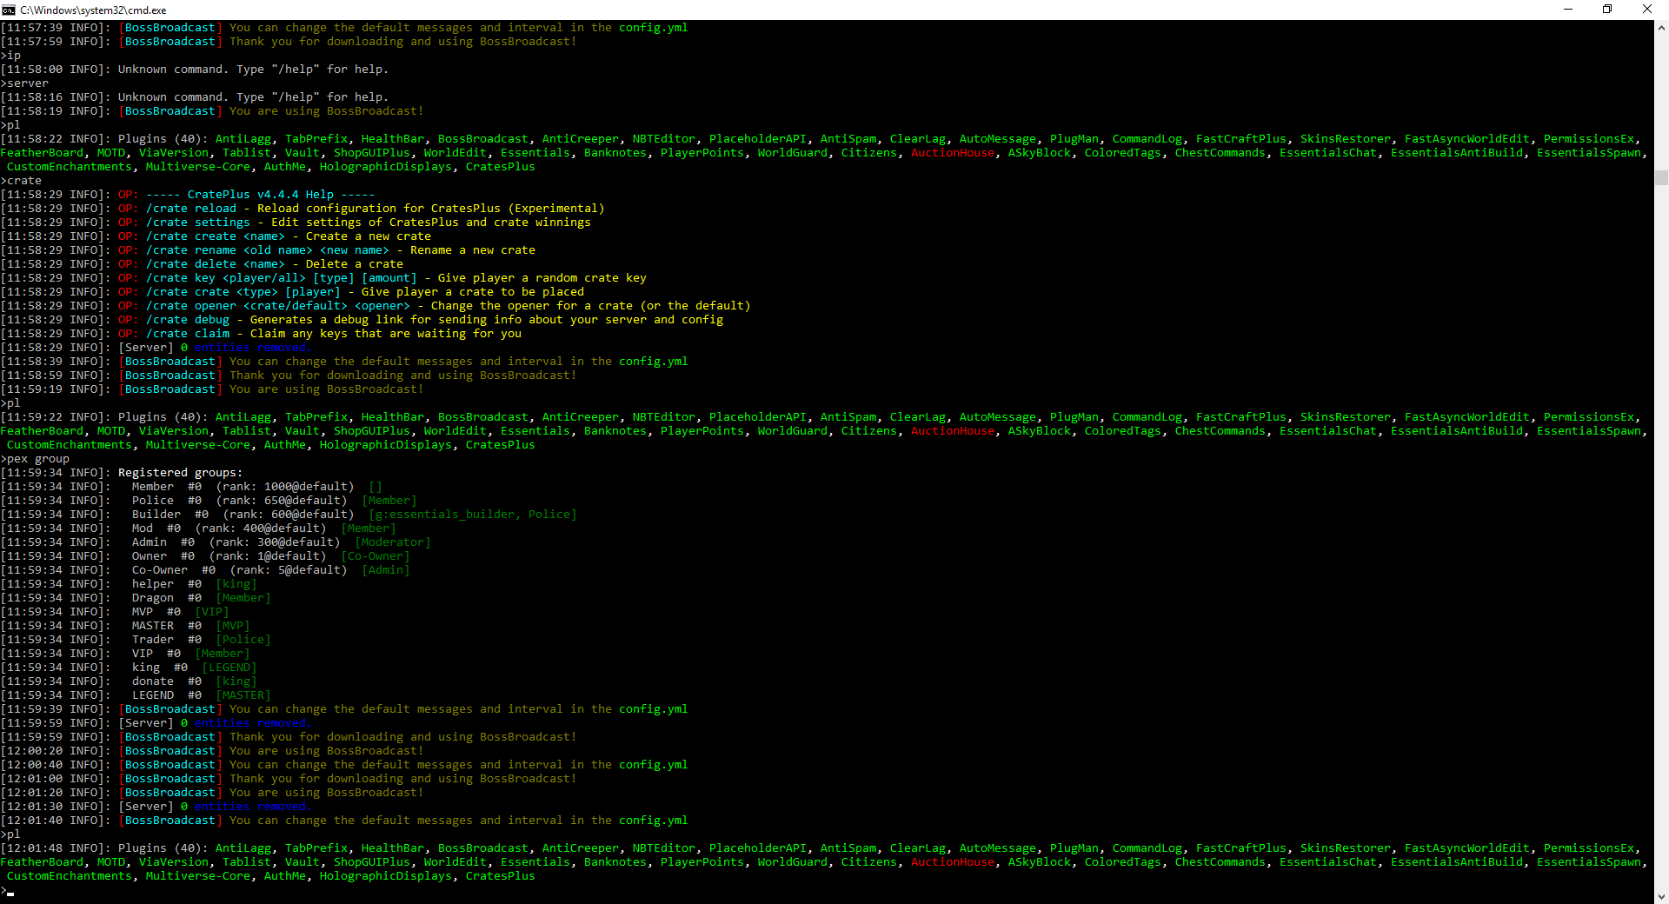
Task: Minimize the cmd.exe window
Action: pyautogui.click(x=1568, y=10)
